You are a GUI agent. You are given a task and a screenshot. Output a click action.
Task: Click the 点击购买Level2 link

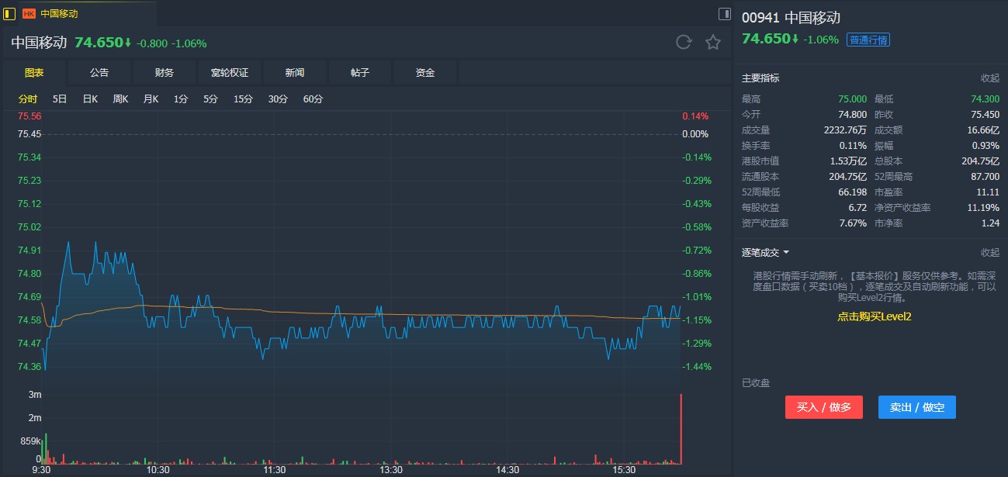click(874, 316)
